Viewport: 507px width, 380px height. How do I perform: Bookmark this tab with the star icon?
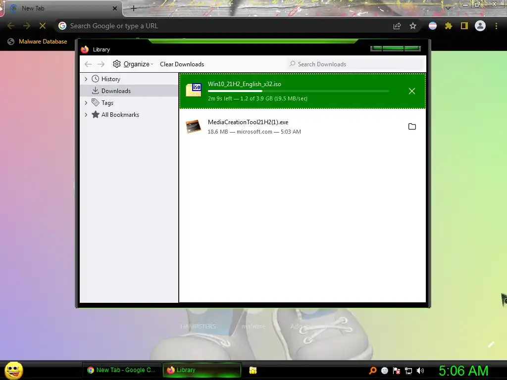(x=413, y=26)
